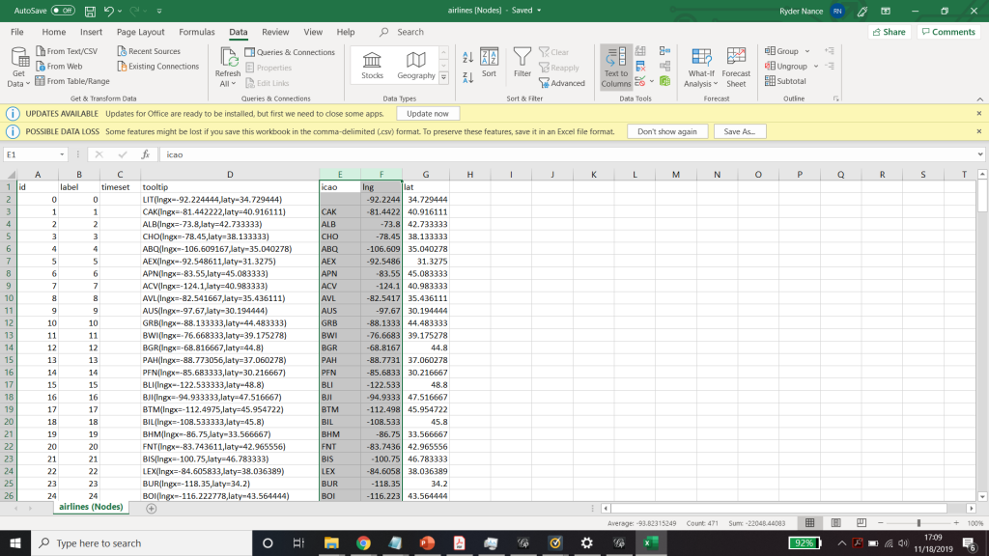The height and width of the screenshot is (556, 989).
Task: Expand the Name Box dropdown
Action: coord(62,154)
